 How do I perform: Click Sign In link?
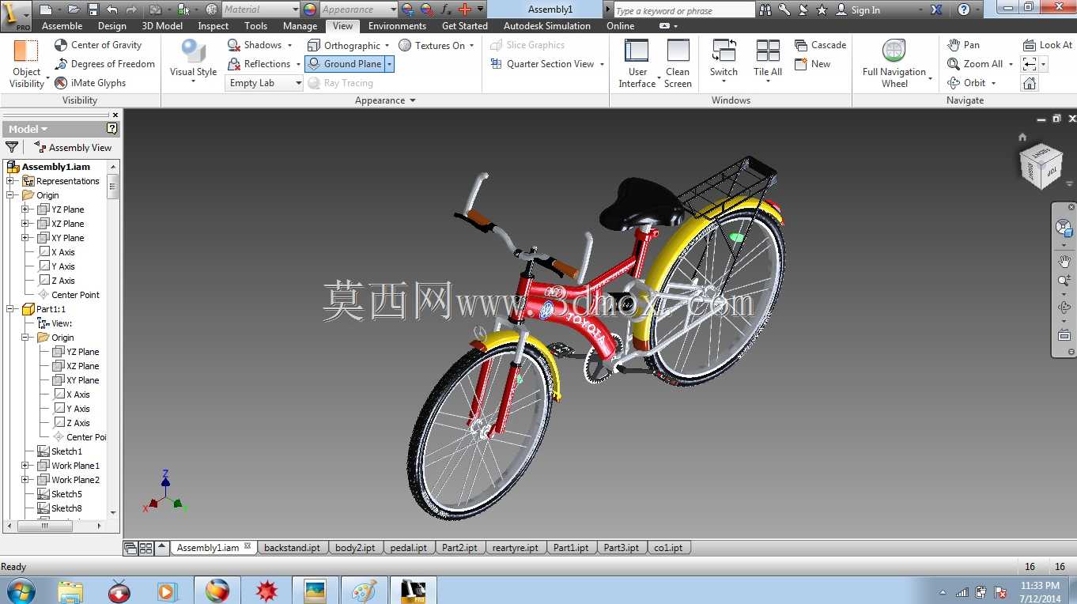(x=859, y=10)
